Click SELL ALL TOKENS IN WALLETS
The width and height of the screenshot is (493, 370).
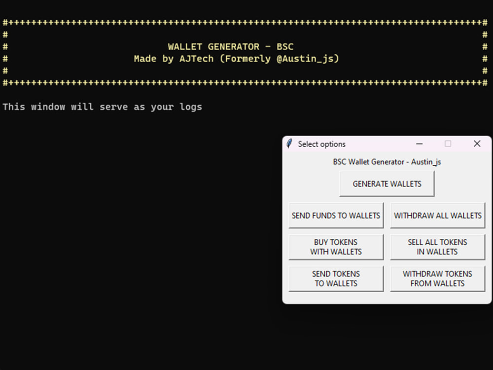437,247
